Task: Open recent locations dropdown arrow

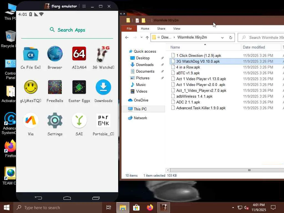Action: pyautogui.click(x=141, y=37)
